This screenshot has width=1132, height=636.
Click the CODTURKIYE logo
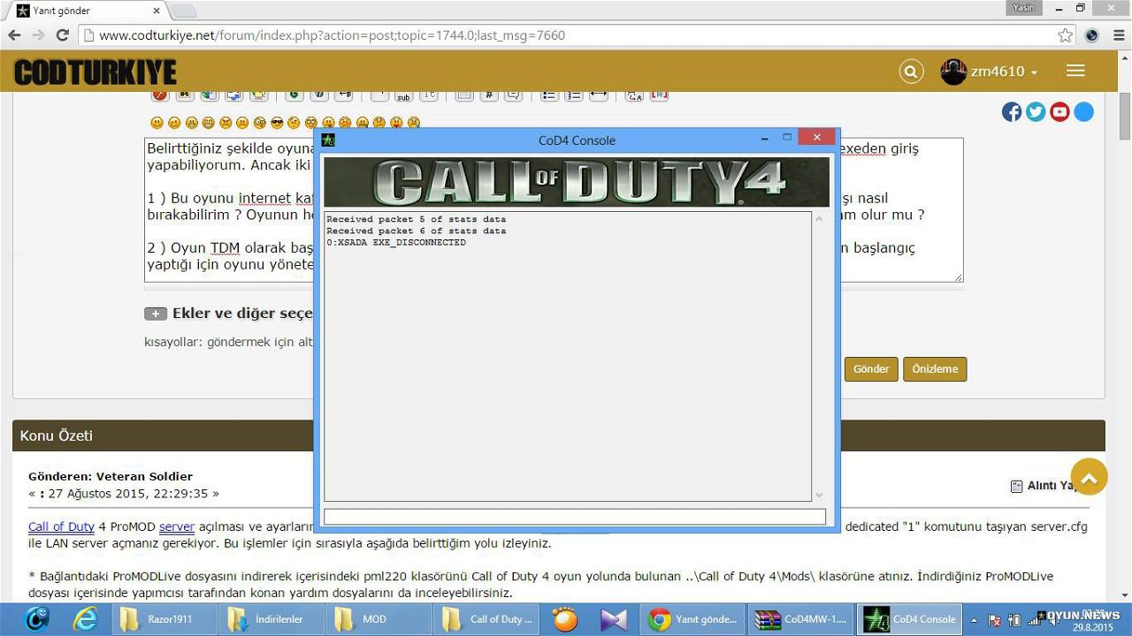click(96, 72)
